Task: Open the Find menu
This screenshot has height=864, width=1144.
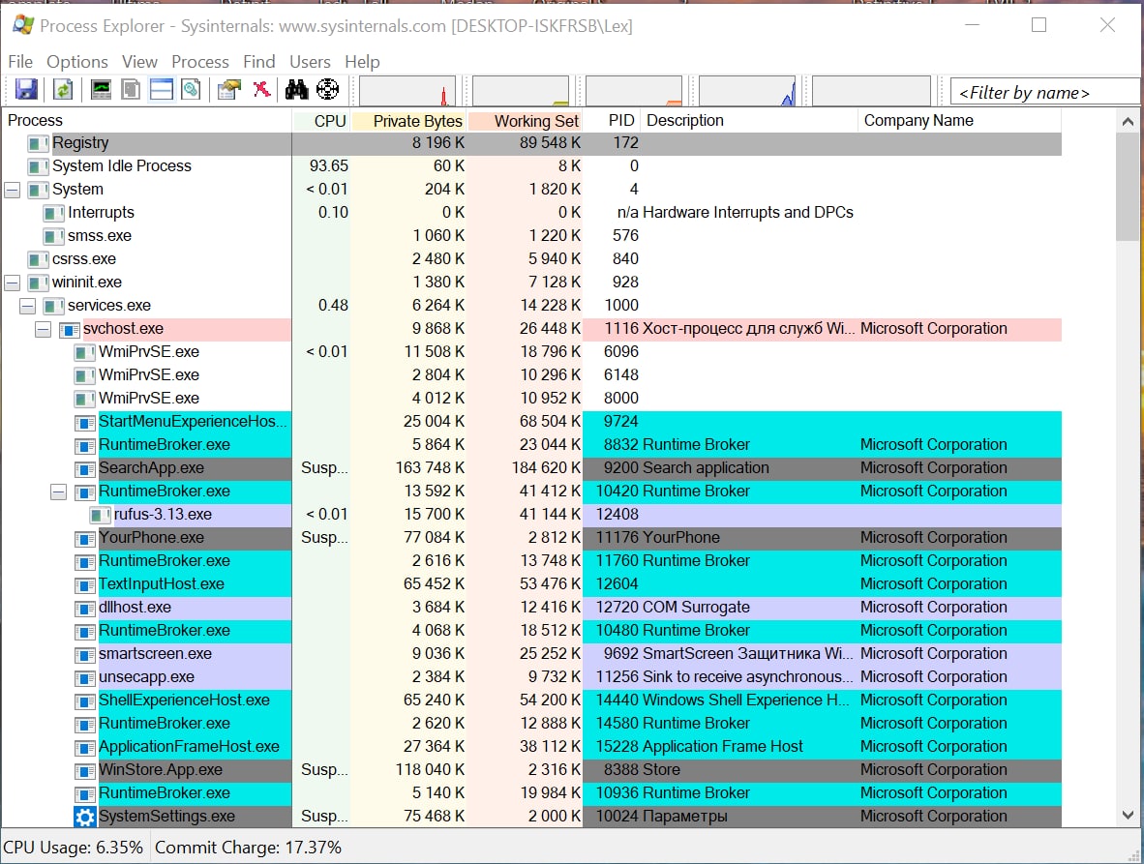Action: (258, 62)
